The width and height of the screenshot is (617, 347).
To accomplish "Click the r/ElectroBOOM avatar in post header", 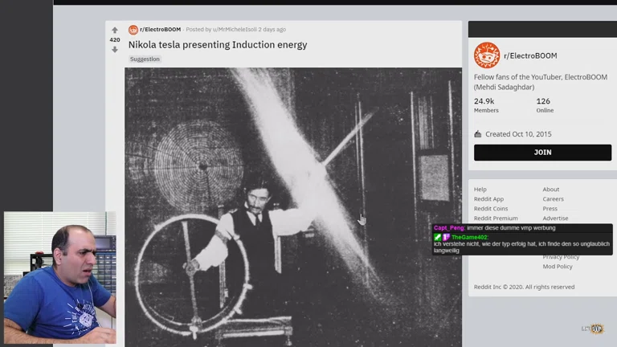I will 133,30.
